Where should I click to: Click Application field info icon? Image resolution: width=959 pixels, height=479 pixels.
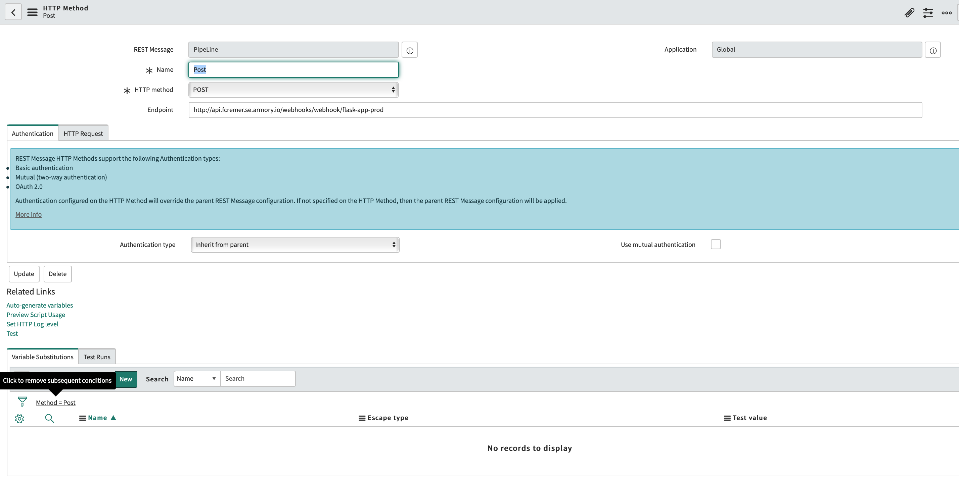(x=932, y=50)
